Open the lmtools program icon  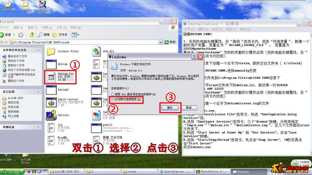pyautogui.click(x=51, y=116)
